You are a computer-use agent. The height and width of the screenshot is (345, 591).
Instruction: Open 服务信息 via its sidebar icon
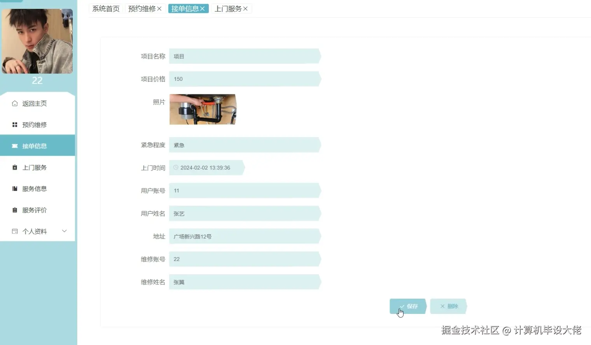tap(14, 188)
